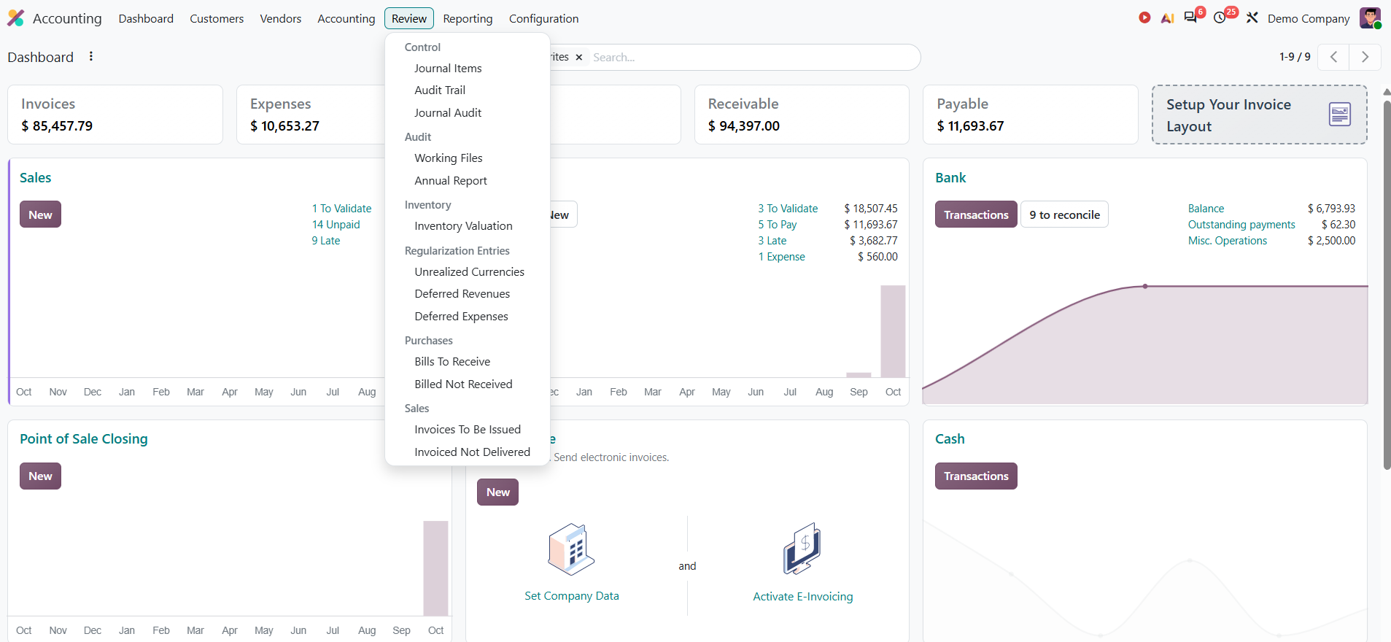
Task: Click Bank Transactions button
Action: 976,214
